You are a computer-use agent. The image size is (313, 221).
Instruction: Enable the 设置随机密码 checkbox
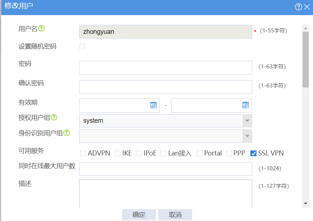click(x=82, y=46)
